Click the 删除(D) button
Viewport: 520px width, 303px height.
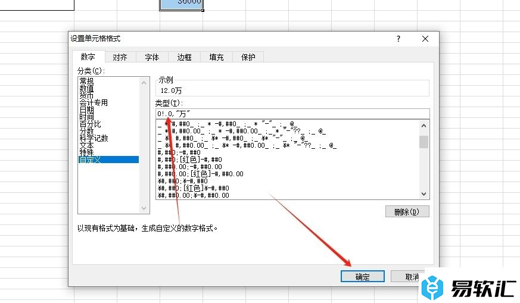[407, 211]
